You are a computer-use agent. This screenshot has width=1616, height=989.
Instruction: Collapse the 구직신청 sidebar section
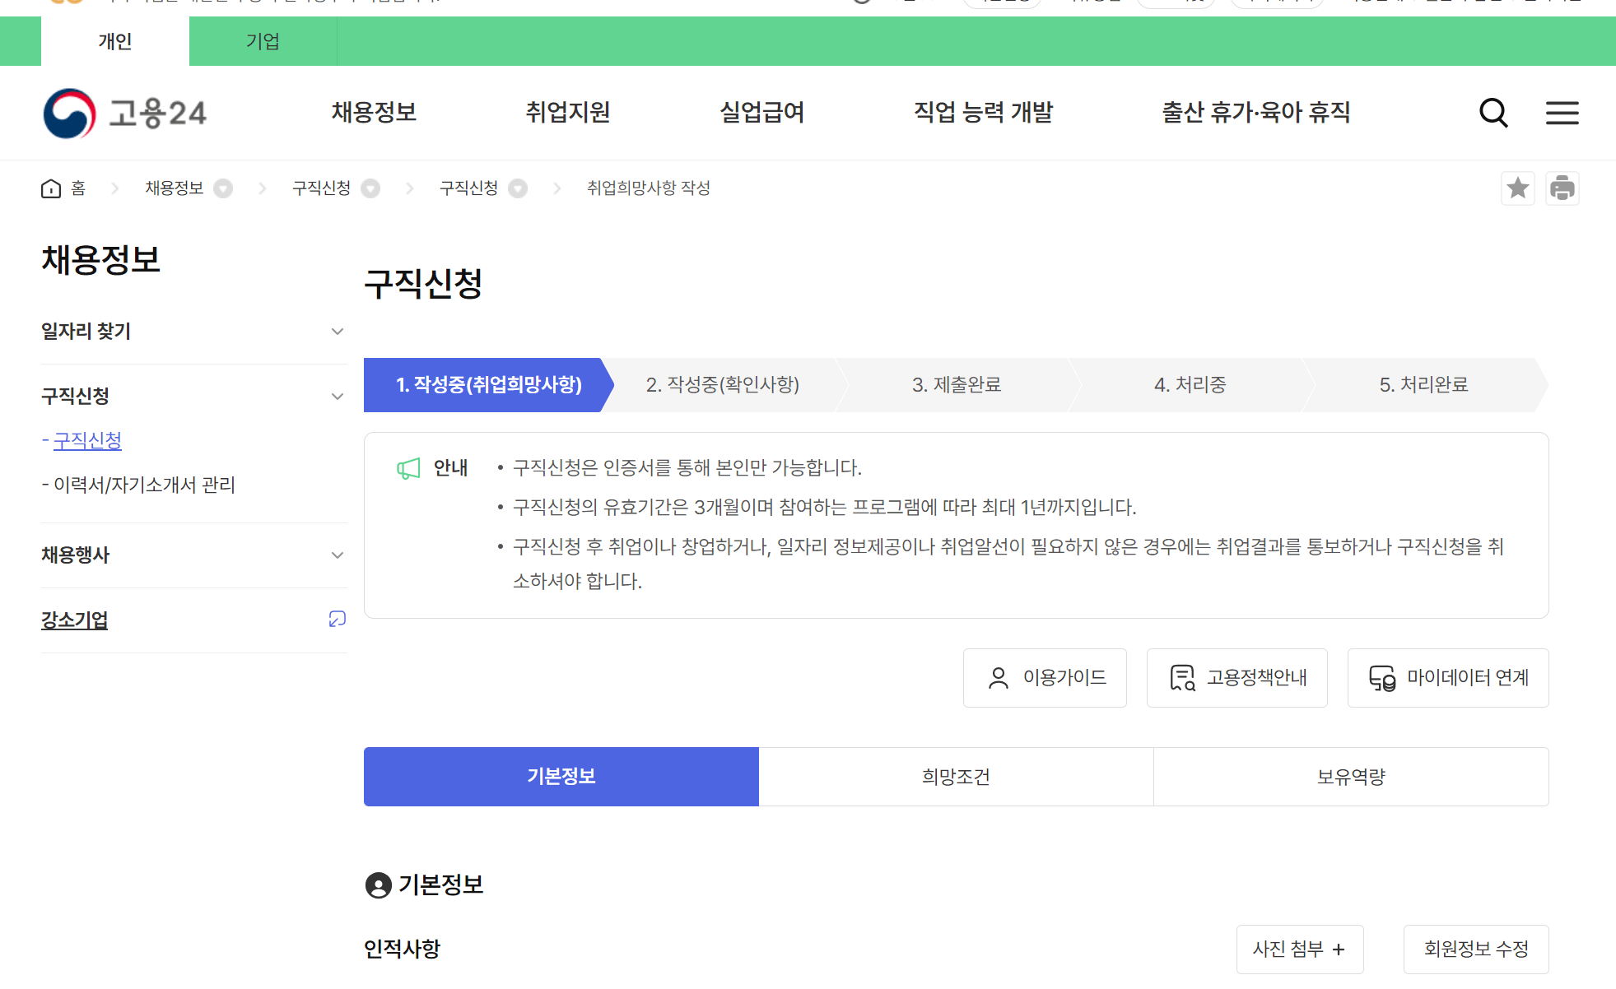[337, 396]
